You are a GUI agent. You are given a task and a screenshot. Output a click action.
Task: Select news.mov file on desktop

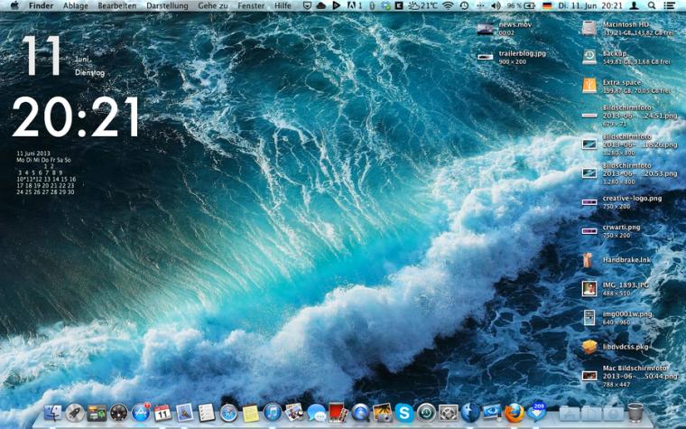coord(486,29)
